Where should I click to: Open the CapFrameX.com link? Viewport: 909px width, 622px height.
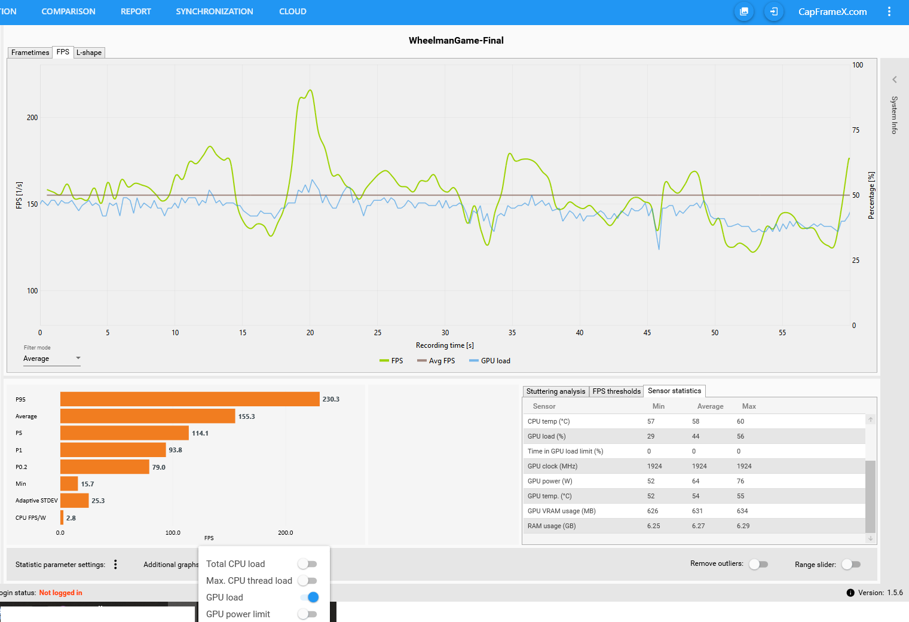coord(833,11)
